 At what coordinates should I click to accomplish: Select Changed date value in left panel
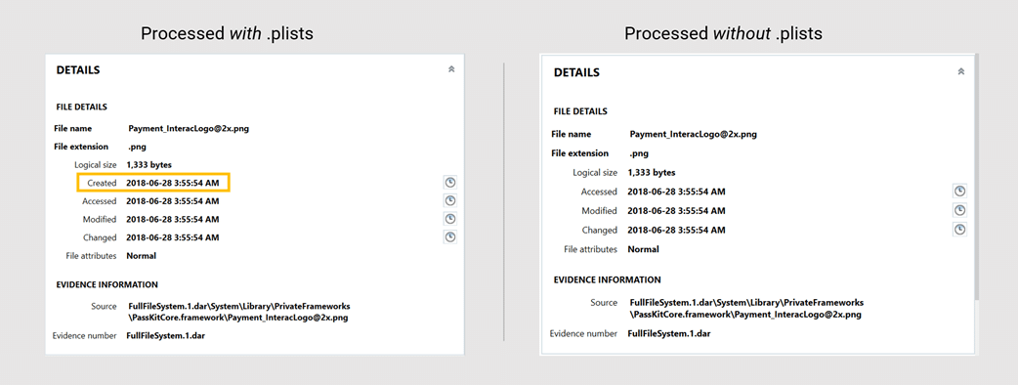click(173, 237)
